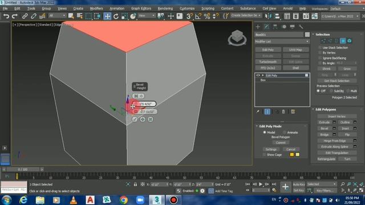Enable By Angle checkbox
Image resolution: width=365 pixels, height=205 pixels.
[x=320, y=63]
